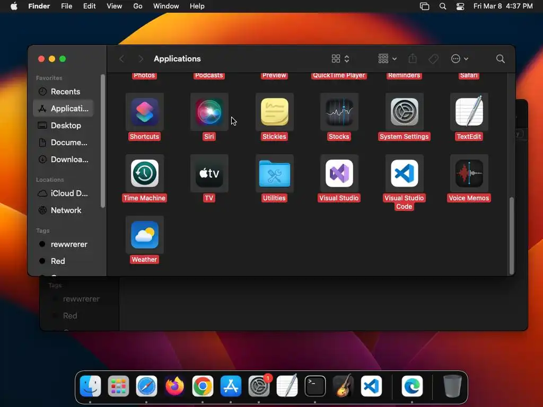Screen dimensions: 543x407
Task: Select the Voice Memos app icon
Action: pos(469,173)
